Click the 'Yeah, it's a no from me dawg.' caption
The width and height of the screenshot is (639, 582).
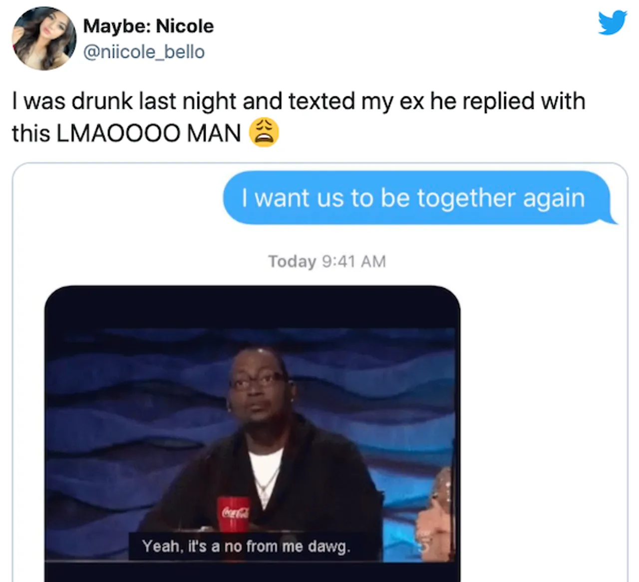point(246,546)
